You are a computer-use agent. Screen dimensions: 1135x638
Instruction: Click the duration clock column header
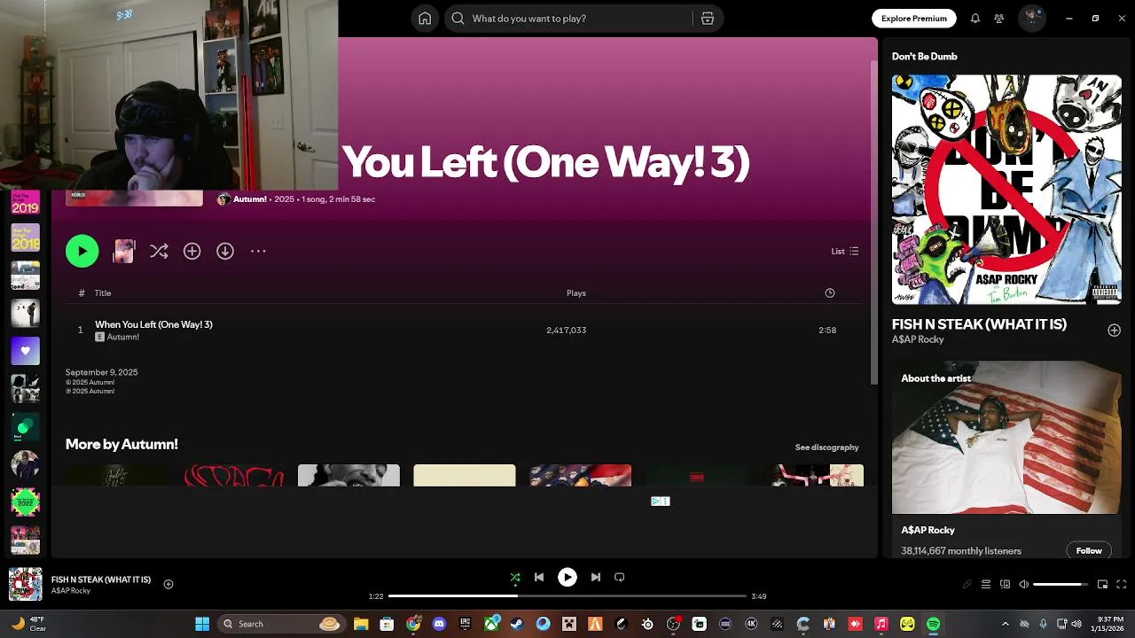click(830, 292)
